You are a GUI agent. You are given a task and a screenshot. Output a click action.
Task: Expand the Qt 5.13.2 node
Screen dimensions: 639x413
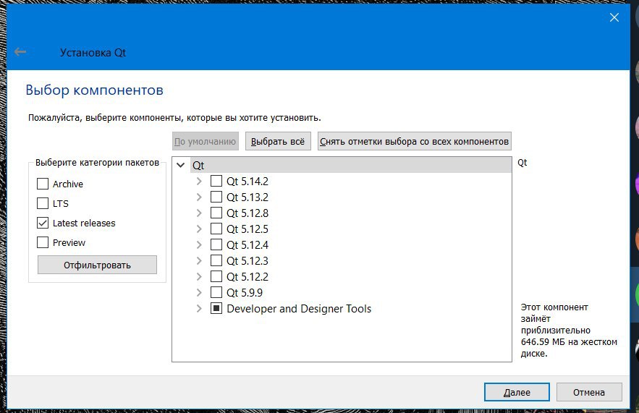tap(199, 197)
